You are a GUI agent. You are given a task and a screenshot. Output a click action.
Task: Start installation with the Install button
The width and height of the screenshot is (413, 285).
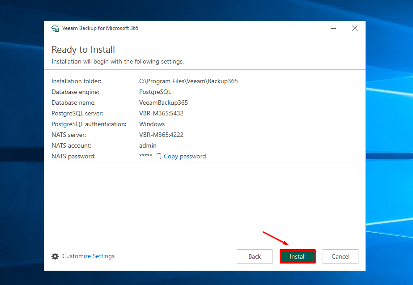(x=298, y=256)
